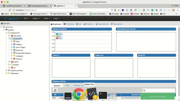
Task: Close the pgAdmin 4 browser tab
Action: [x=76, y=6]
